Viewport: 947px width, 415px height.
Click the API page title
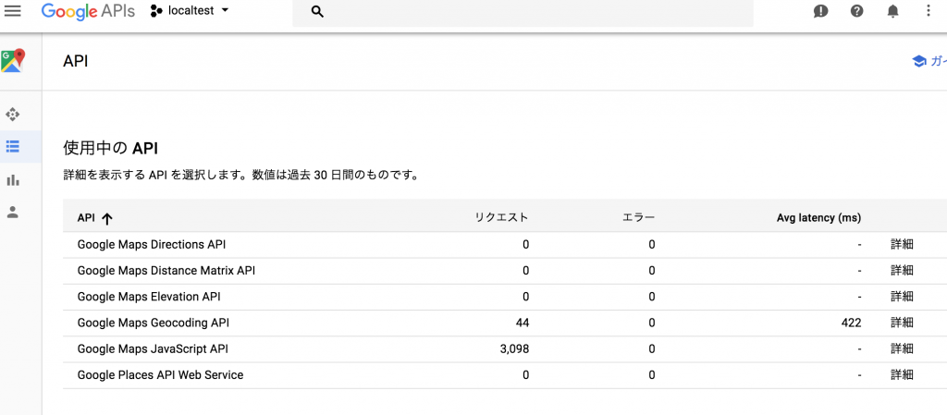pyautogui.click(x=76, y=61)
